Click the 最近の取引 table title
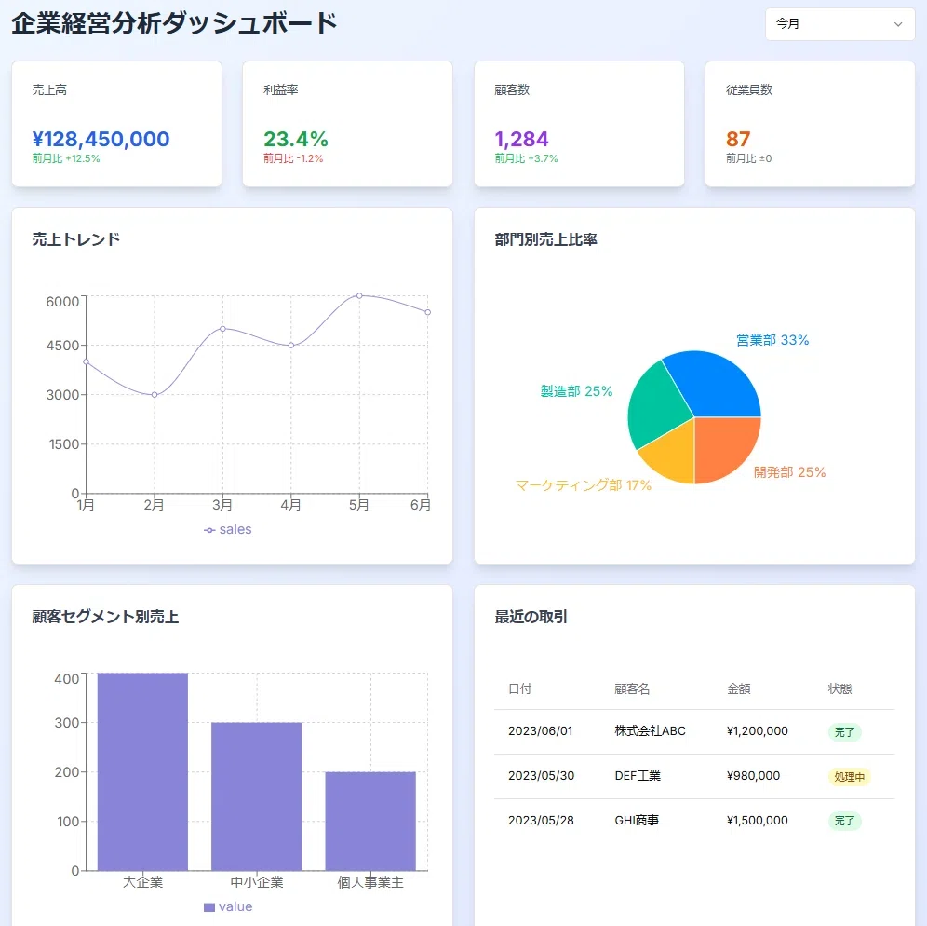The image size is (927, 926). pyautogui.click(x=531, y=617)
